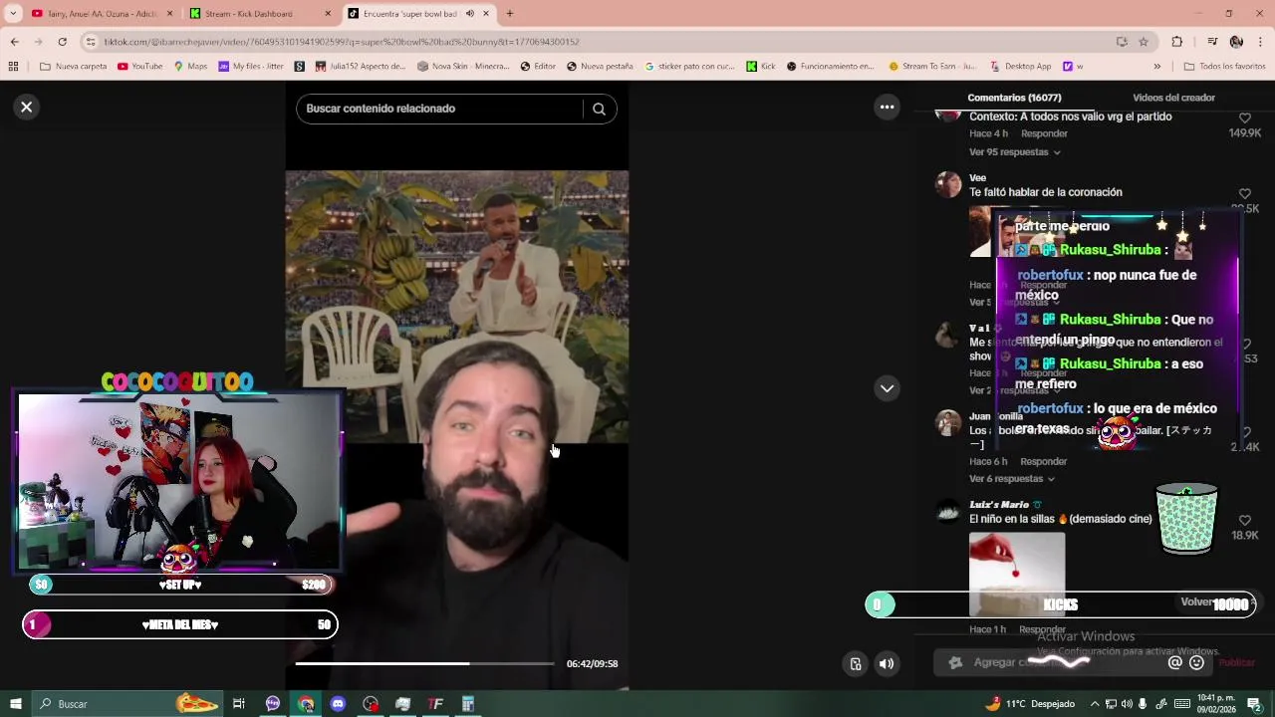Image resolution: width=1275 pixels, height=717 pixels.
Task: Click the search magnifier icon in TikTok
Action: pyautogui.click(x=599, y=109)
